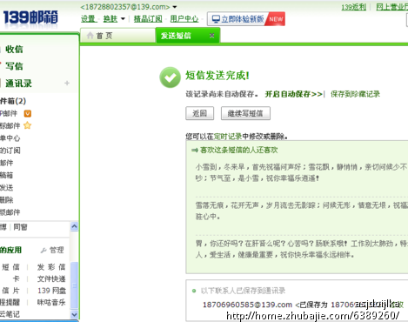The image size is (408, 322).
Task: Go to 用户中心 user center
Action: tap(184, 19)
